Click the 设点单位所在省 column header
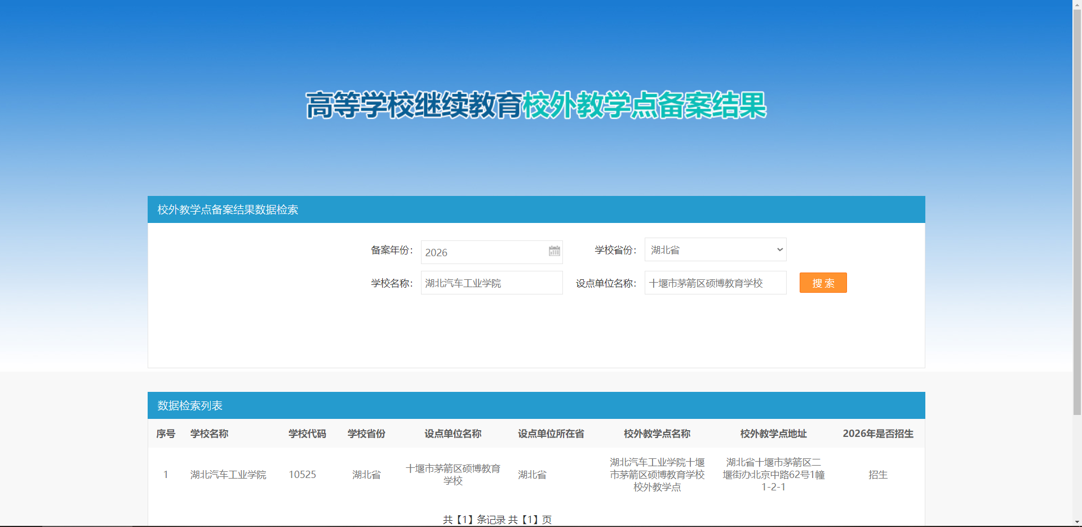 (x=551, y=434)
